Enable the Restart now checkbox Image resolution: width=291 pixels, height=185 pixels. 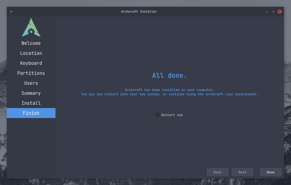(158, 115)
